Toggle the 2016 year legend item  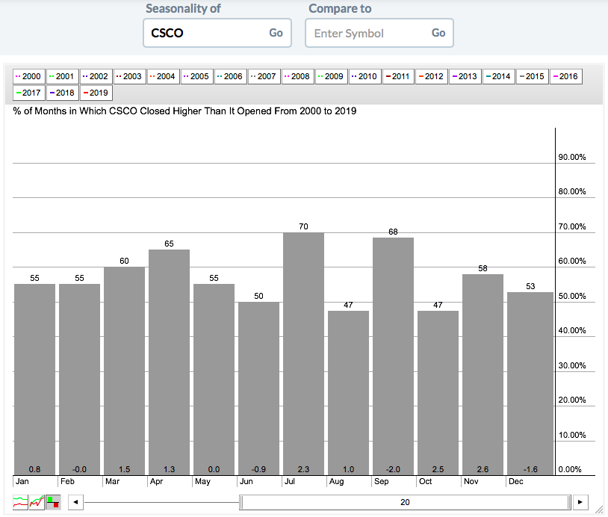(x=565, y=76)
